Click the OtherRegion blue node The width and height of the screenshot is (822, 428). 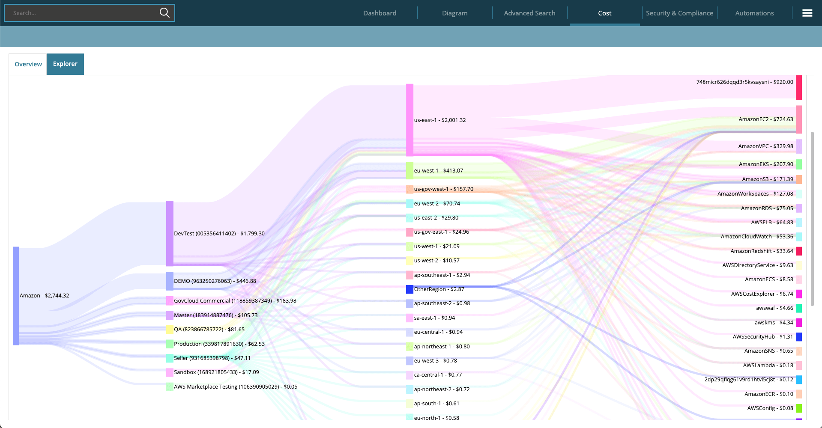(410, 289)
